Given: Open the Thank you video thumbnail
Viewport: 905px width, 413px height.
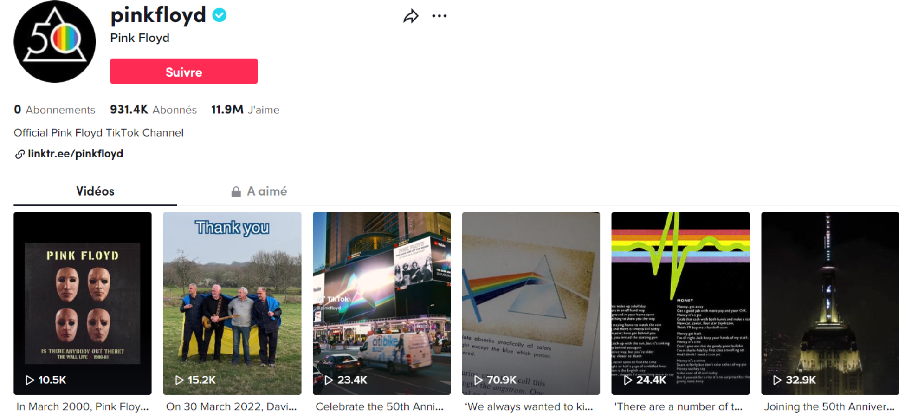Looking at the screenshot, I should coord(232,303).
